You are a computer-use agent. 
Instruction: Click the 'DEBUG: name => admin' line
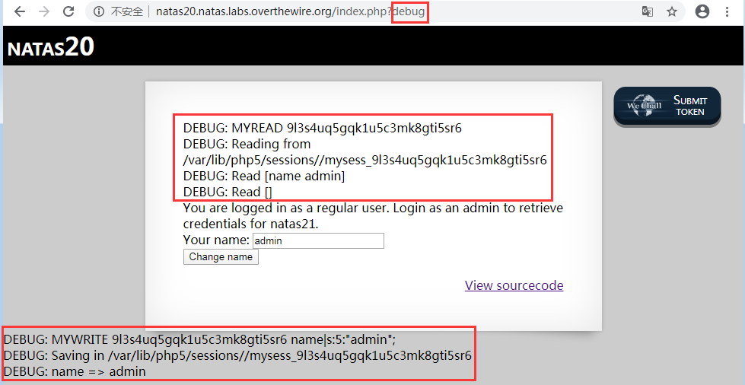(75, 371)
